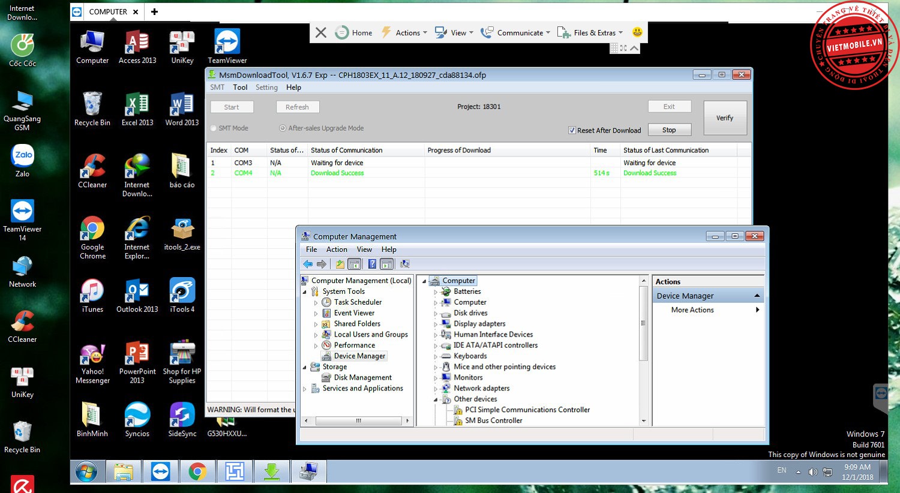This screenshot has width=900, height=493.
Task: Open the Word 2013 desktop shortcut
Action: [x=182, y=109]
